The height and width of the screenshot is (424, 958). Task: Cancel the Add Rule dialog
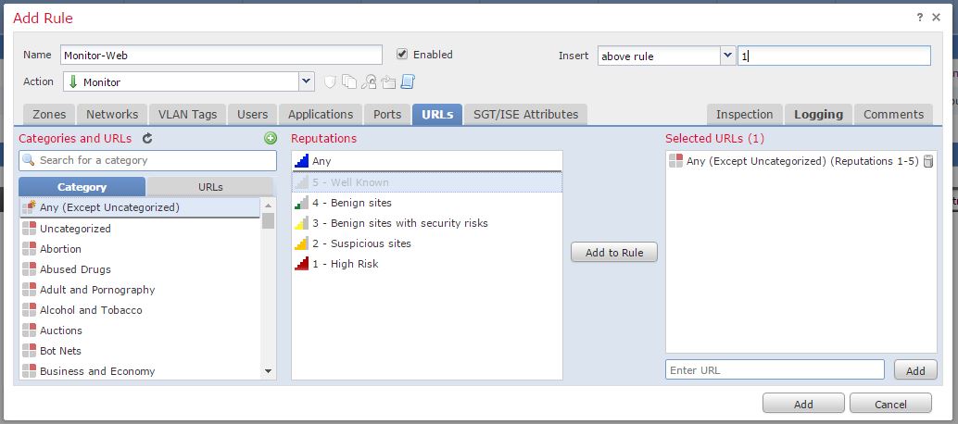(x=890, y=404)
